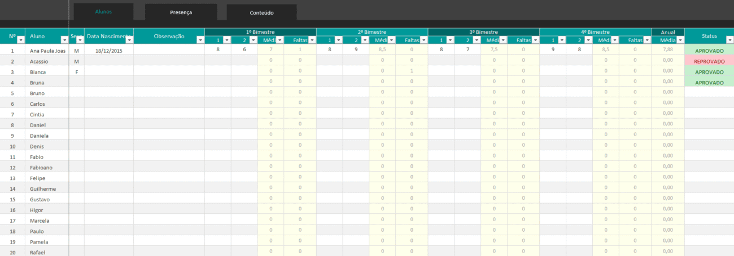
Task: Open the 1º Bimestre Faltas filter
Action: [x=311, y=40]
